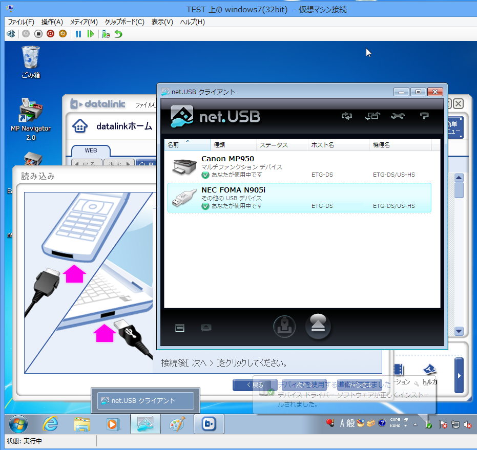Click the net.USB logo in the header
The height and width of the screenshot is (450, 477).
coord(215,116)
